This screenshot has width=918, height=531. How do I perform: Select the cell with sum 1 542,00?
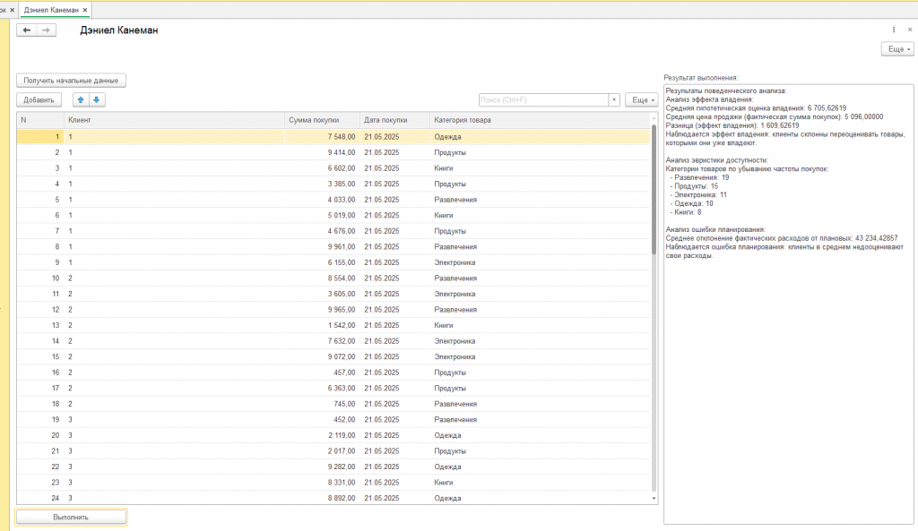[322, 325]
